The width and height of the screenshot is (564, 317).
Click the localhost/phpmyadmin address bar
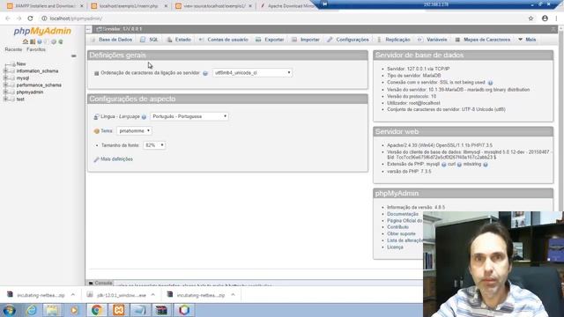tap(280, 18)
